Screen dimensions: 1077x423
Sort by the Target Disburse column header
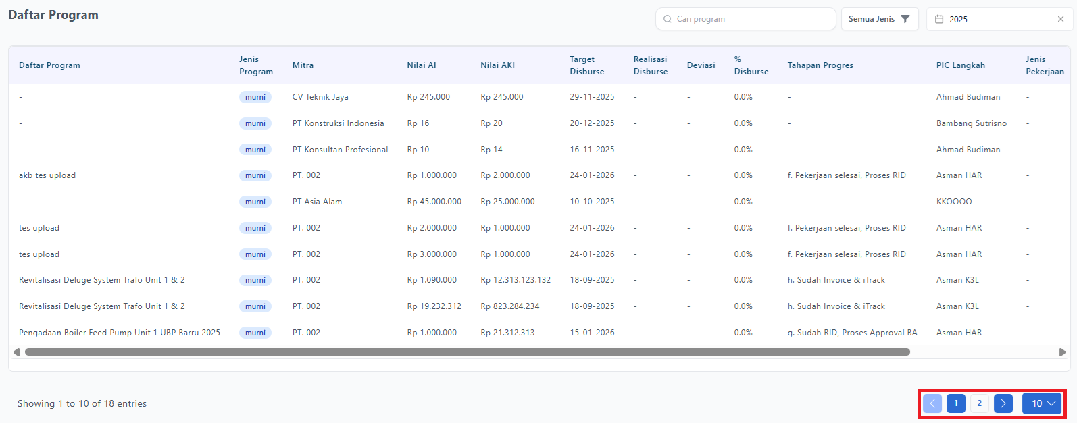[x=586, y=65]
